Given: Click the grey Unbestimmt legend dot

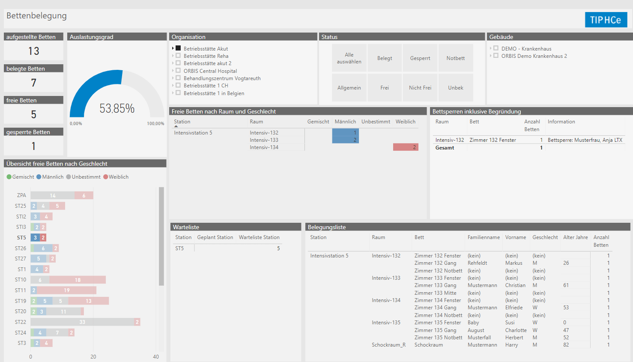Looking at the screenshot, I should (69, 177).
